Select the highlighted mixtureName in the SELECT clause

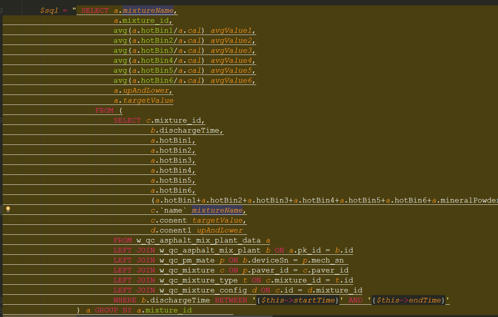pyautogui.click(x=148, y=10)
